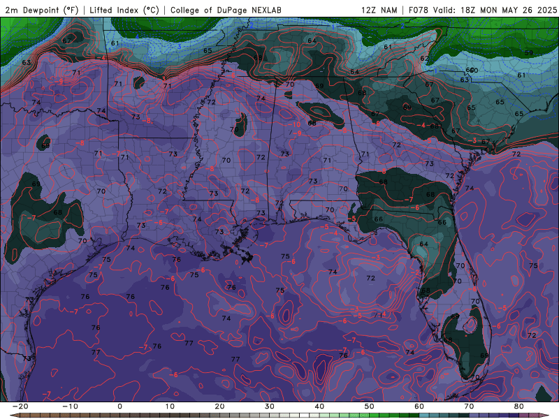Viewport: 559px width, 419px height.
Task: Click the -10 tick label under the map
Action: (70, 406)
